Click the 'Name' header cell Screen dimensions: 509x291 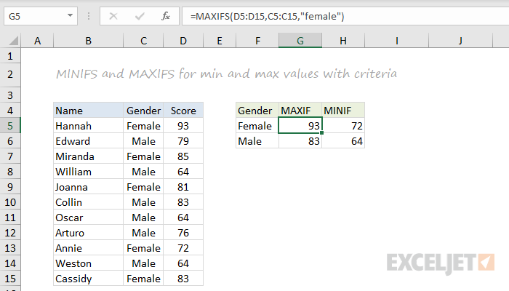pos(88,111)
